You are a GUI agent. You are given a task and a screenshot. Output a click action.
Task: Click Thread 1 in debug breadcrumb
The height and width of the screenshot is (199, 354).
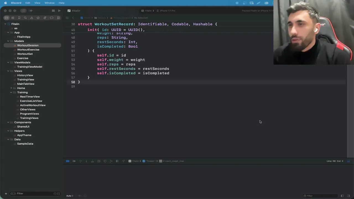149,161
